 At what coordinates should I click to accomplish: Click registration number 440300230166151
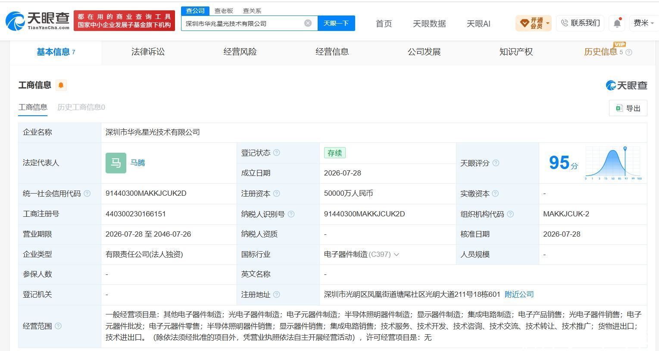click(x=136, y=214)
